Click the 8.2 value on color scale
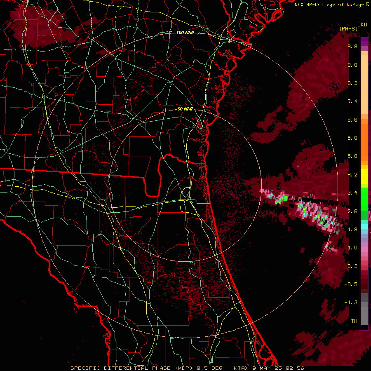This screenshot has height=371, width=371. pyautogui.click(x=352, y=83)
